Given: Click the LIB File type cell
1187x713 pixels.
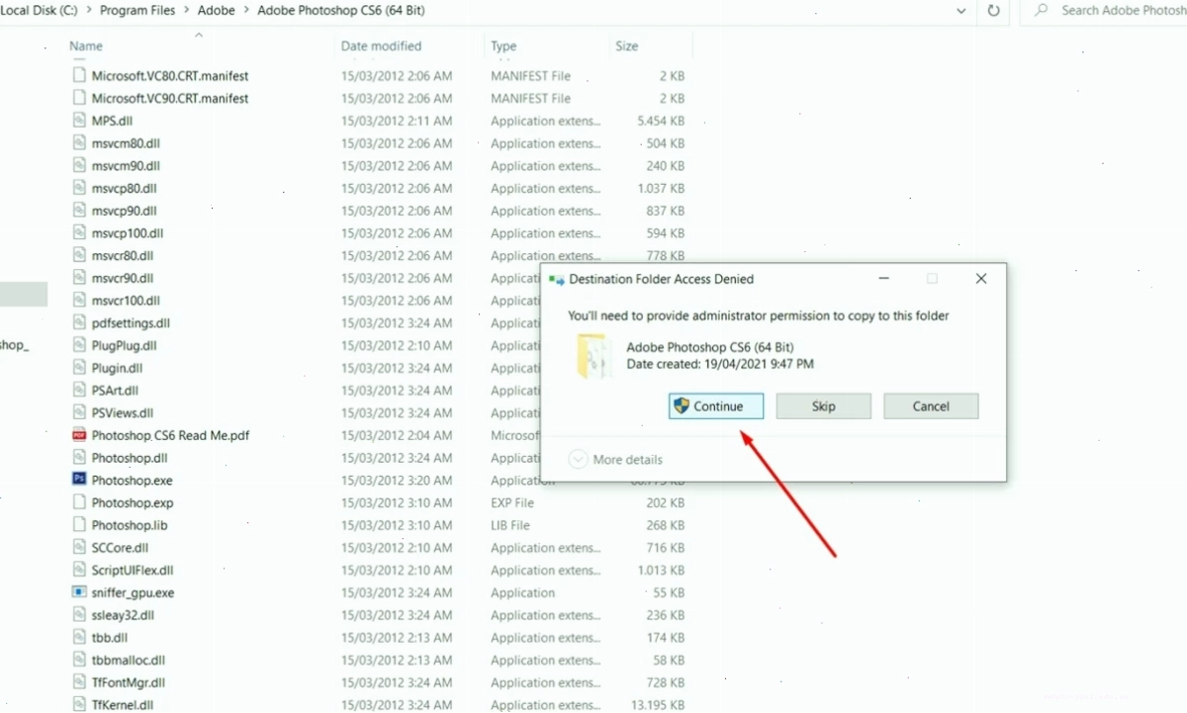Looking at the screenshot, I should (510, 525).
